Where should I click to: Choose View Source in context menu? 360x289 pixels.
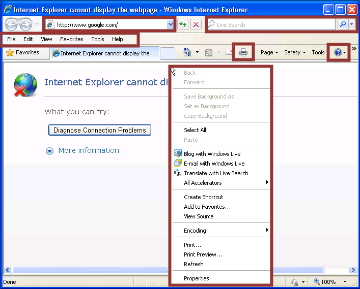[x=199, y=216]
